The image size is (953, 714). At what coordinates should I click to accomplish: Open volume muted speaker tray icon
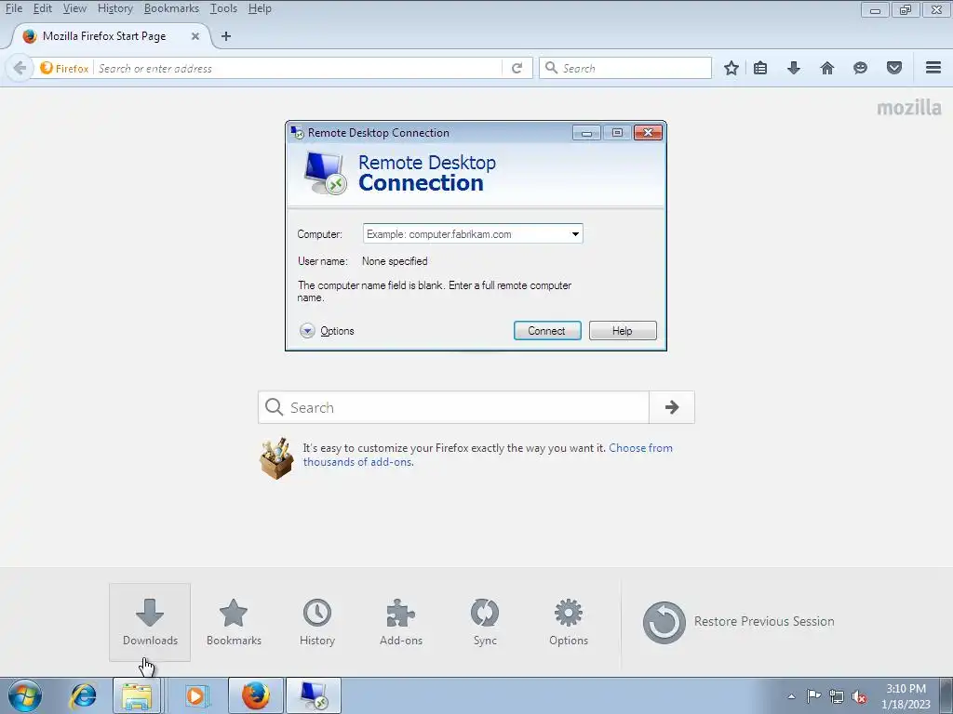(x=859, y=696)
